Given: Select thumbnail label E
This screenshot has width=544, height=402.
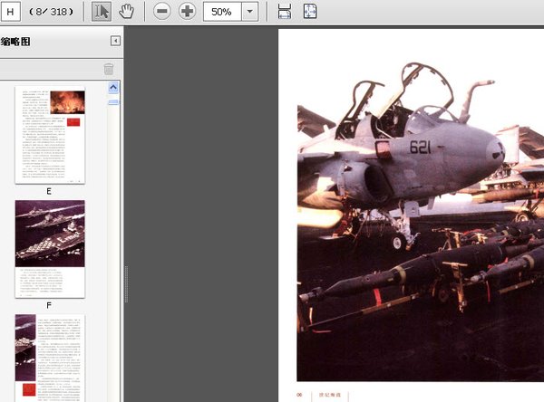Looking at the screenshot, I should [x=49, y=191].
